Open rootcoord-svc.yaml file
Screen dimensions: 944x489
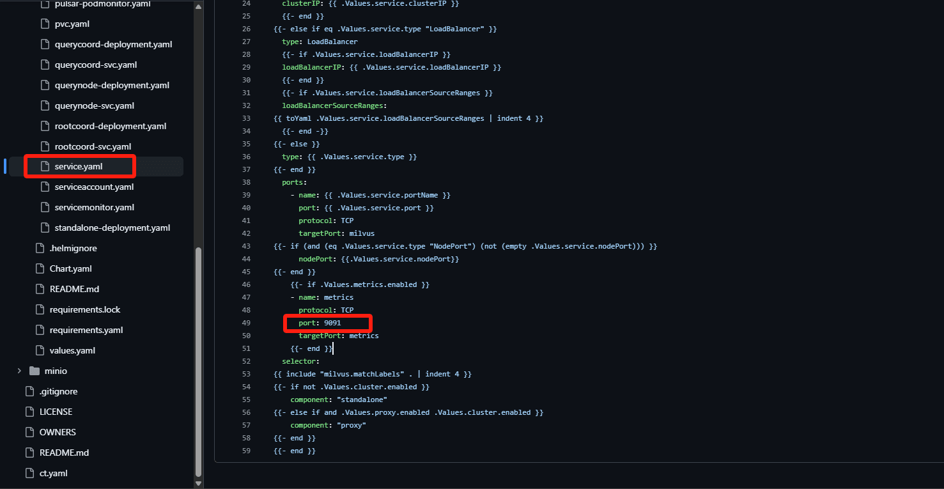[x=93, y=146]
